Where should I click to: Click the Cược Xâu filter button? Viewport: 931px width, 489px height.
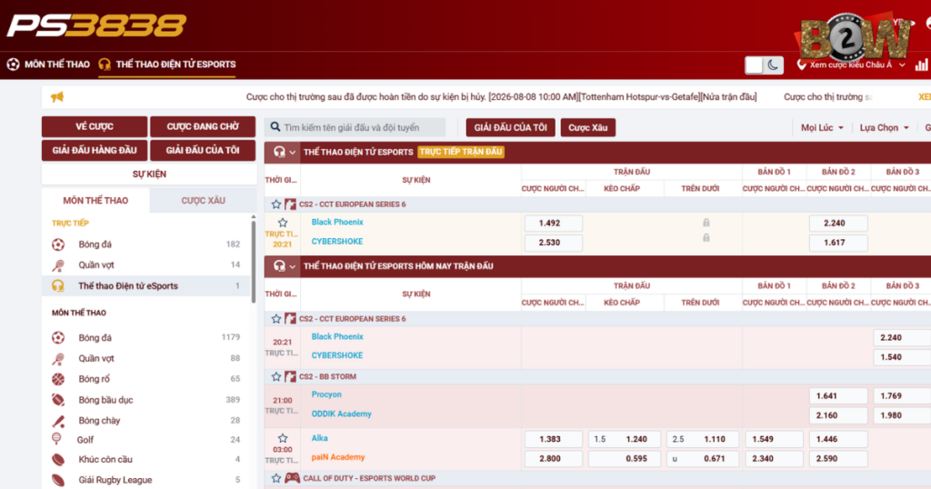click(588, 127)
